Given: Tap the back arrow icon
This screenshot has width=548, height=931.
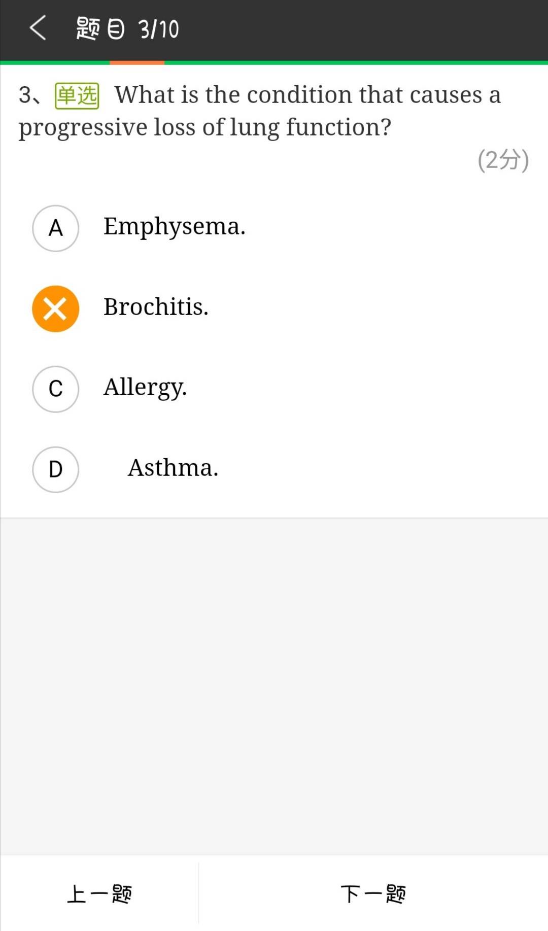Looking at the screenshot, I should point(38,28).
